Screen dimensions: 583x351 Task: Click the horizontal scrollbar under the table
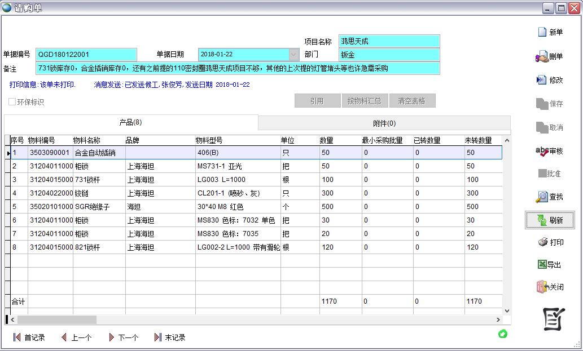pos(56,319)
